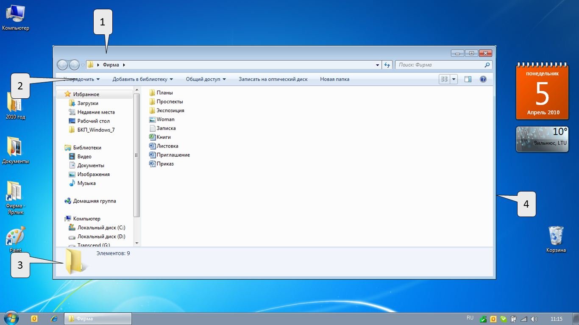579x325 pixels.
Task: Click the Новая папка button
Action: click(x=334, y=79)
